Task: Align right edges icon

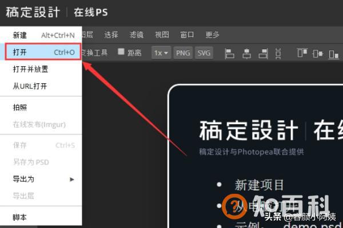Action: (264, 54)
